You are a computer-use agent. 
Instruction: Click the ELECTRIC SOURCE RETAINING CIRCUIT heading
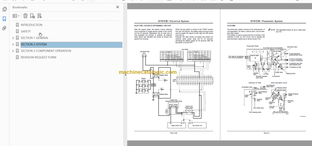[x=152, y=26]
